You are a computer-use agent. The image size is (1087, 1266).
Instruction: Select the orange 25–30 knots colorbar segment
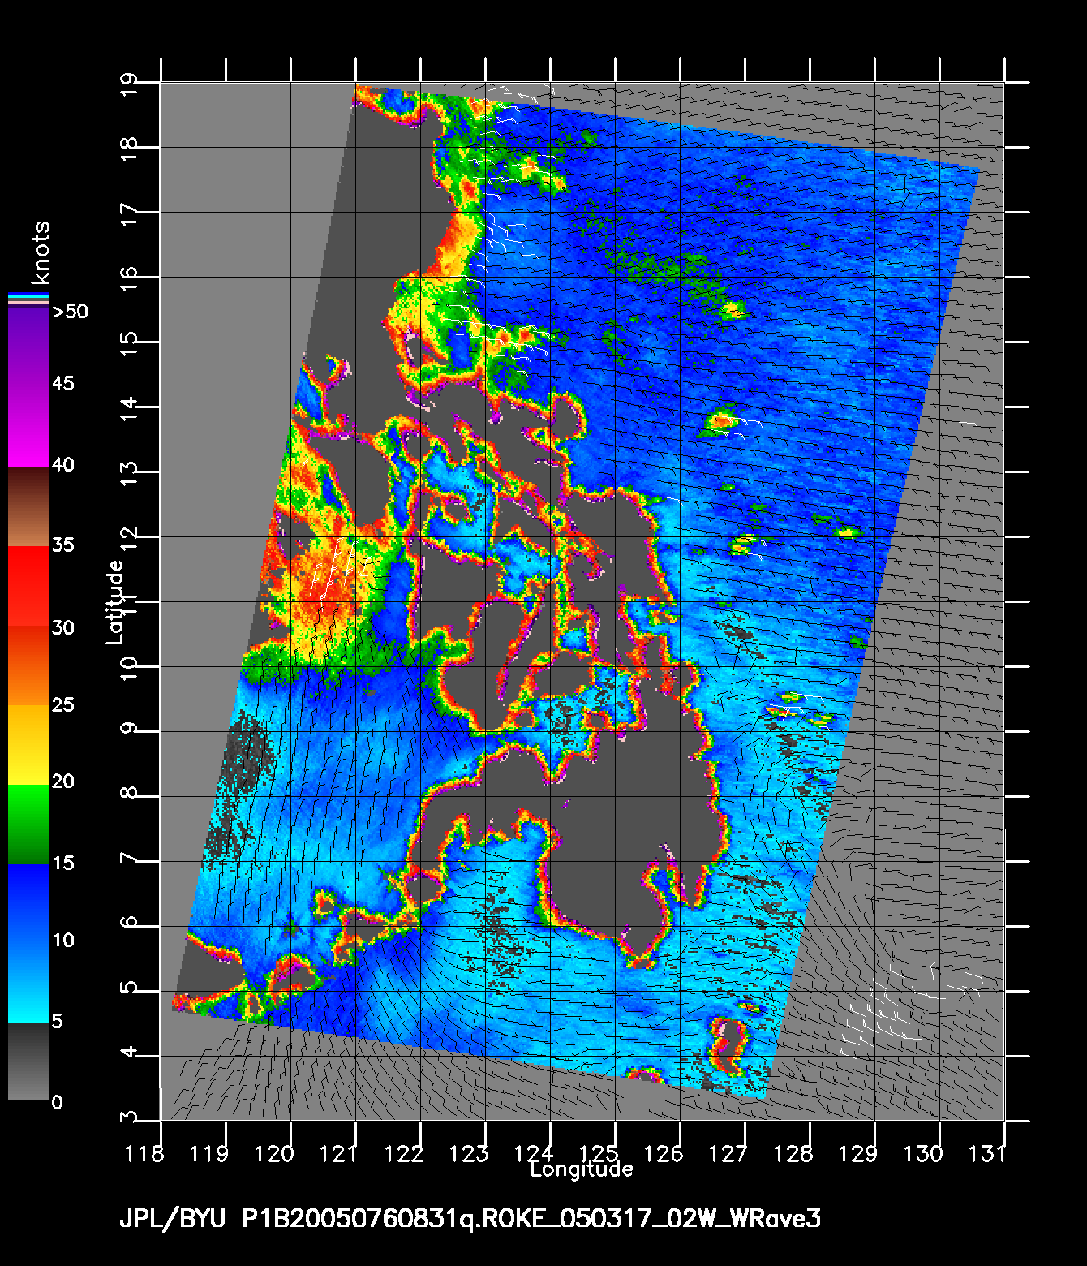point(28,665)
